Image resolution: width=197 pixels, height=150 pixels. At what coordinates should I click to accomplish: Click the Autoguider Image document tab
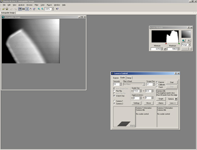tap(8, 13)
